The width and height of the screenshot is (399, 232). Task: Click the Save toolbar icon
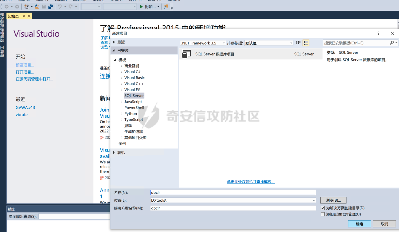click(x=44, y=6)
